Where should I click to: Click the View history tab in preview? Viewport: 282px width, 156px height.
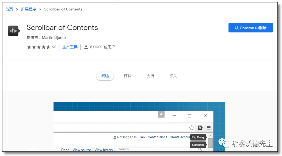104,150
